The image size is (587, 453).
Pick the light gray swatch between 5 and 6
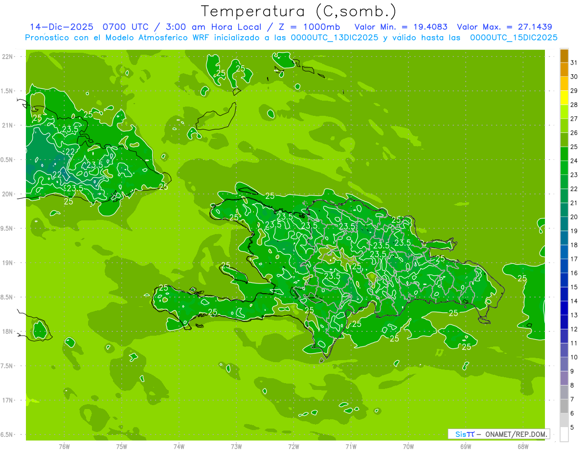click(564, 420)
